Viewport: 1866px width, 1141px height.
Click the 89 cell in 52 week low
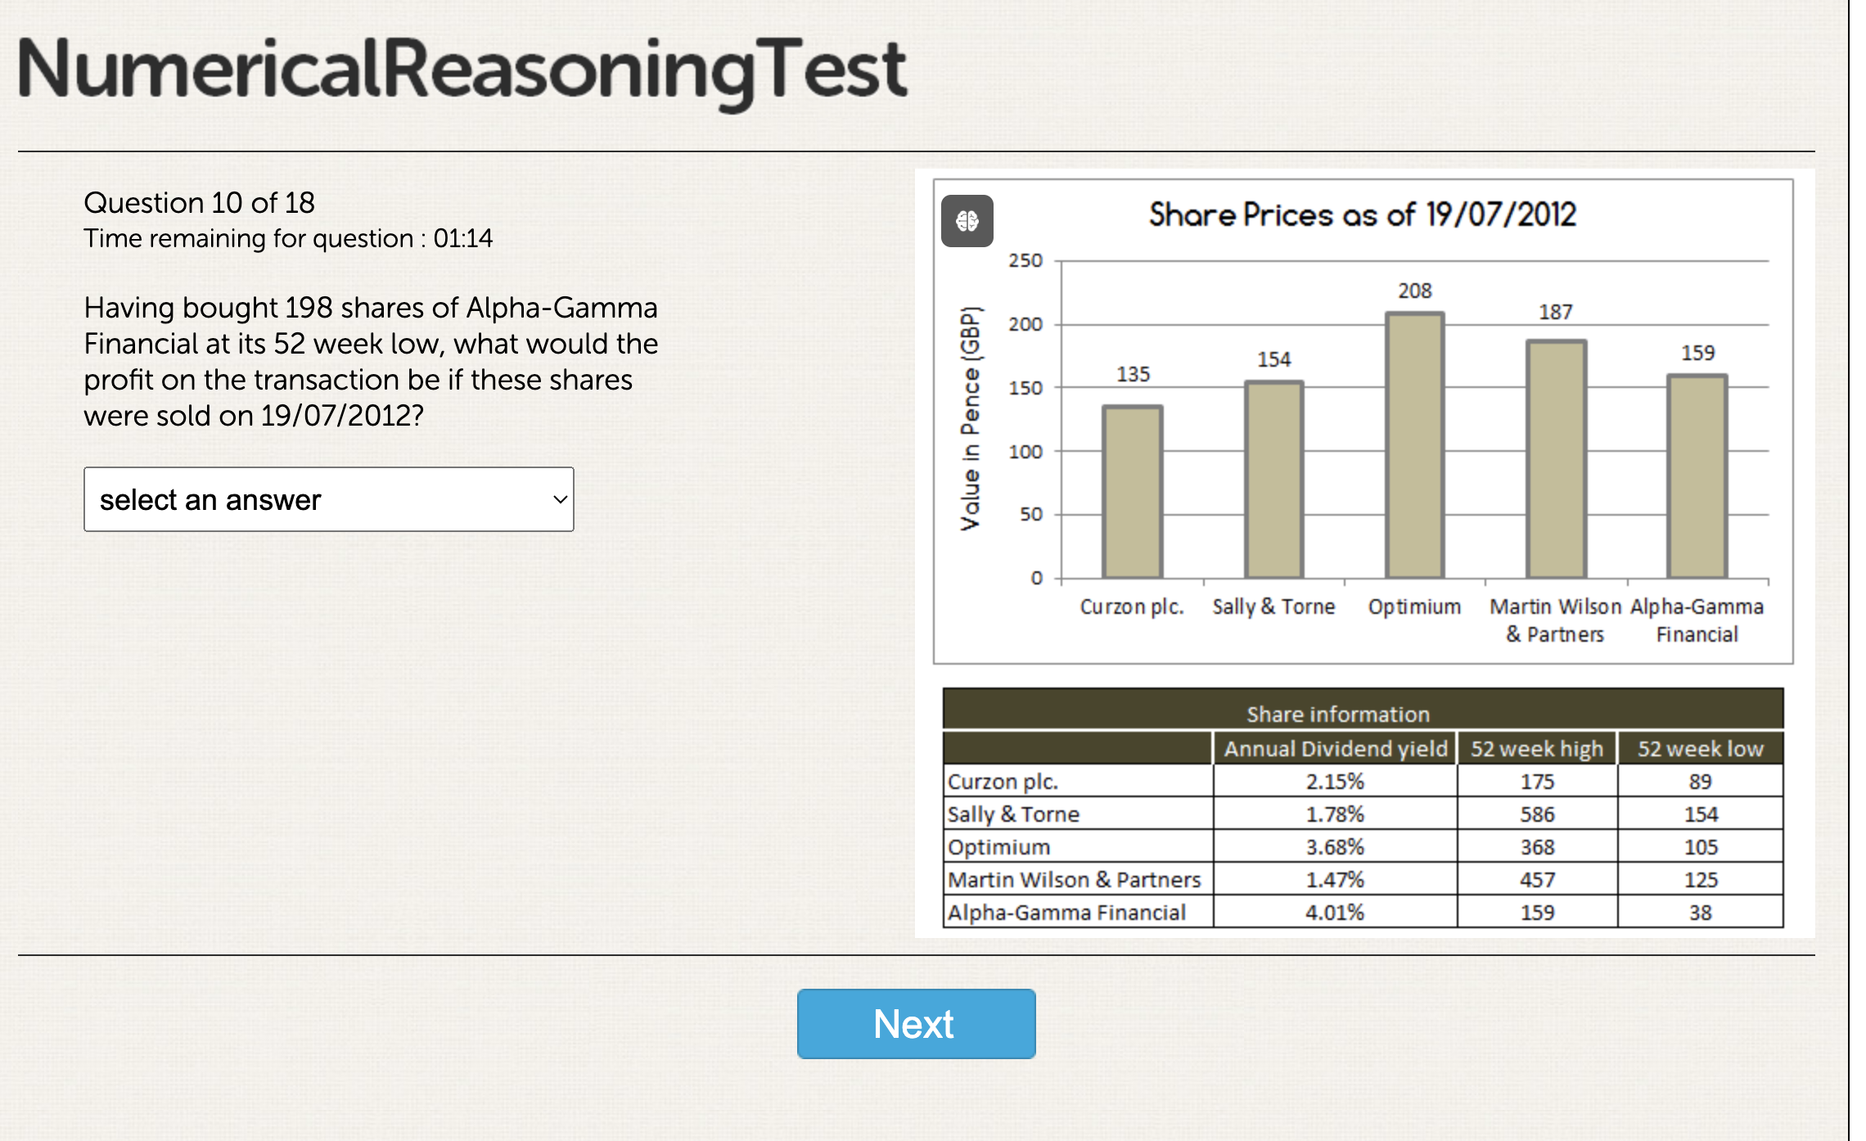(x=1701, y=782)
